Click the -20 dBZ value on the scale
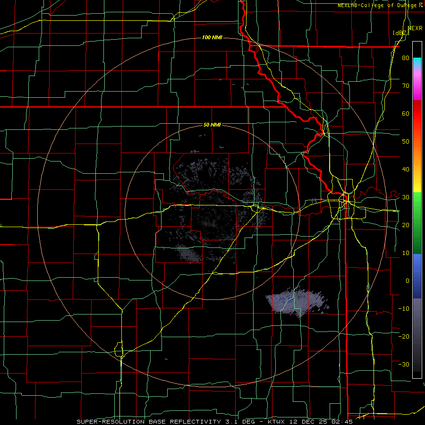Screen dimensions: 425x425 pos(404,336)
